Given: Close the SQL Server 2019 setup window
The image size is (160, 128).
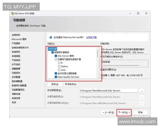Looking at the screenshot, I should tap(146, 13).
